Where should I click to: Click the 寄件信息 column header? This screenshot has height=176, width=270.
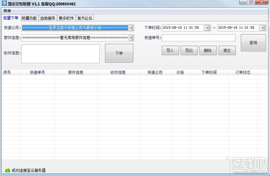[76, 72]
